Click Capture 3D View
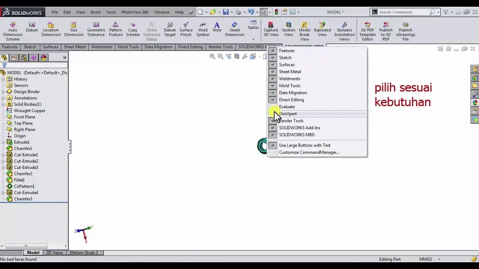479x269 pixels. pyautogui.click(x=271, y=29)
